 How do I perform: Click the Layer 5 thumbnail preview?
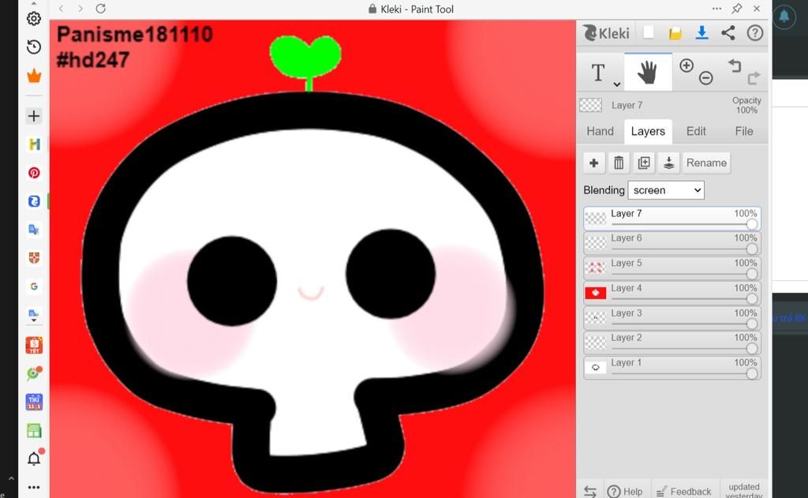[x=596, y=268]
